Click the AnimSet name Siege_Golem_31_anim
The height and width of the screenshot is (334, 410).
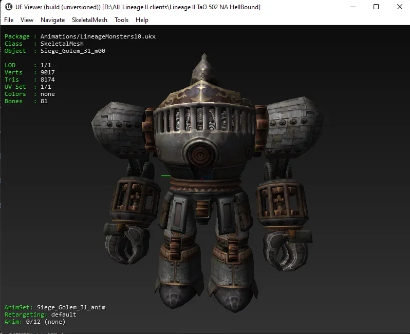[71, 307]
